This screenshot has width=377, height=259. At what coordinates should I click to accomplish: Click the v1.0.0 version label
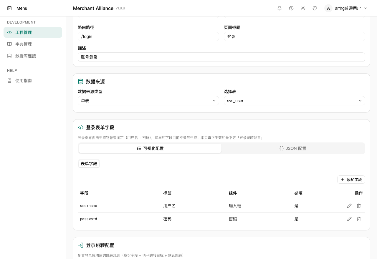coord(120,8)
